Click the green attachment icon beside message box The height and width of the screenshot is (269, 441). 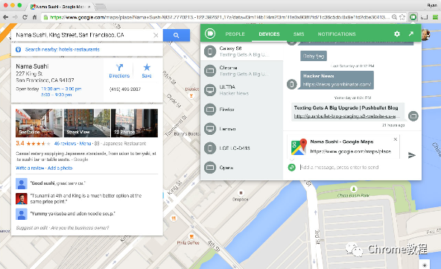pos(292,168)
